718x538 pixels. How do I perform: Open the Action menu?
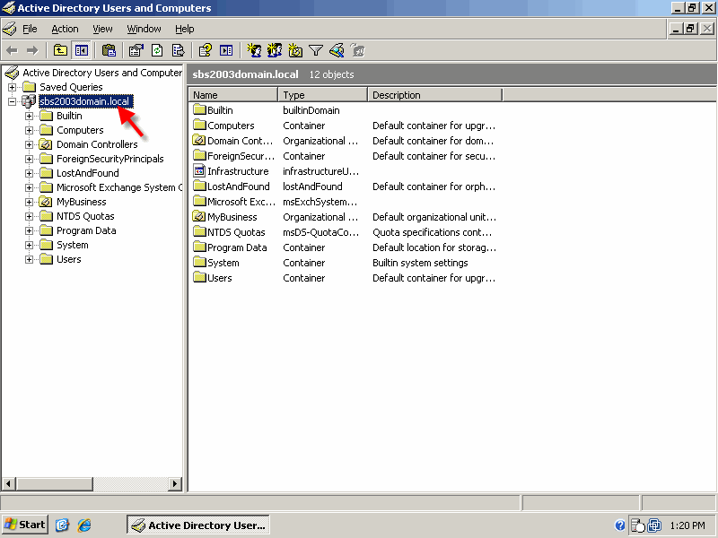click(65, 29)
